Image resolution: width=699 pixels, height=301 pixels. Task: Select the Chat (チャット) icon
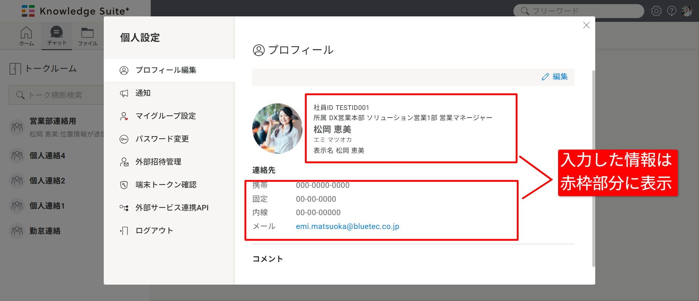click(x=56, y=36)
